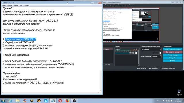Open the film clapper taskbar app icon
The width and height of the screenshot is (184, 103).
tap(32, 101)
